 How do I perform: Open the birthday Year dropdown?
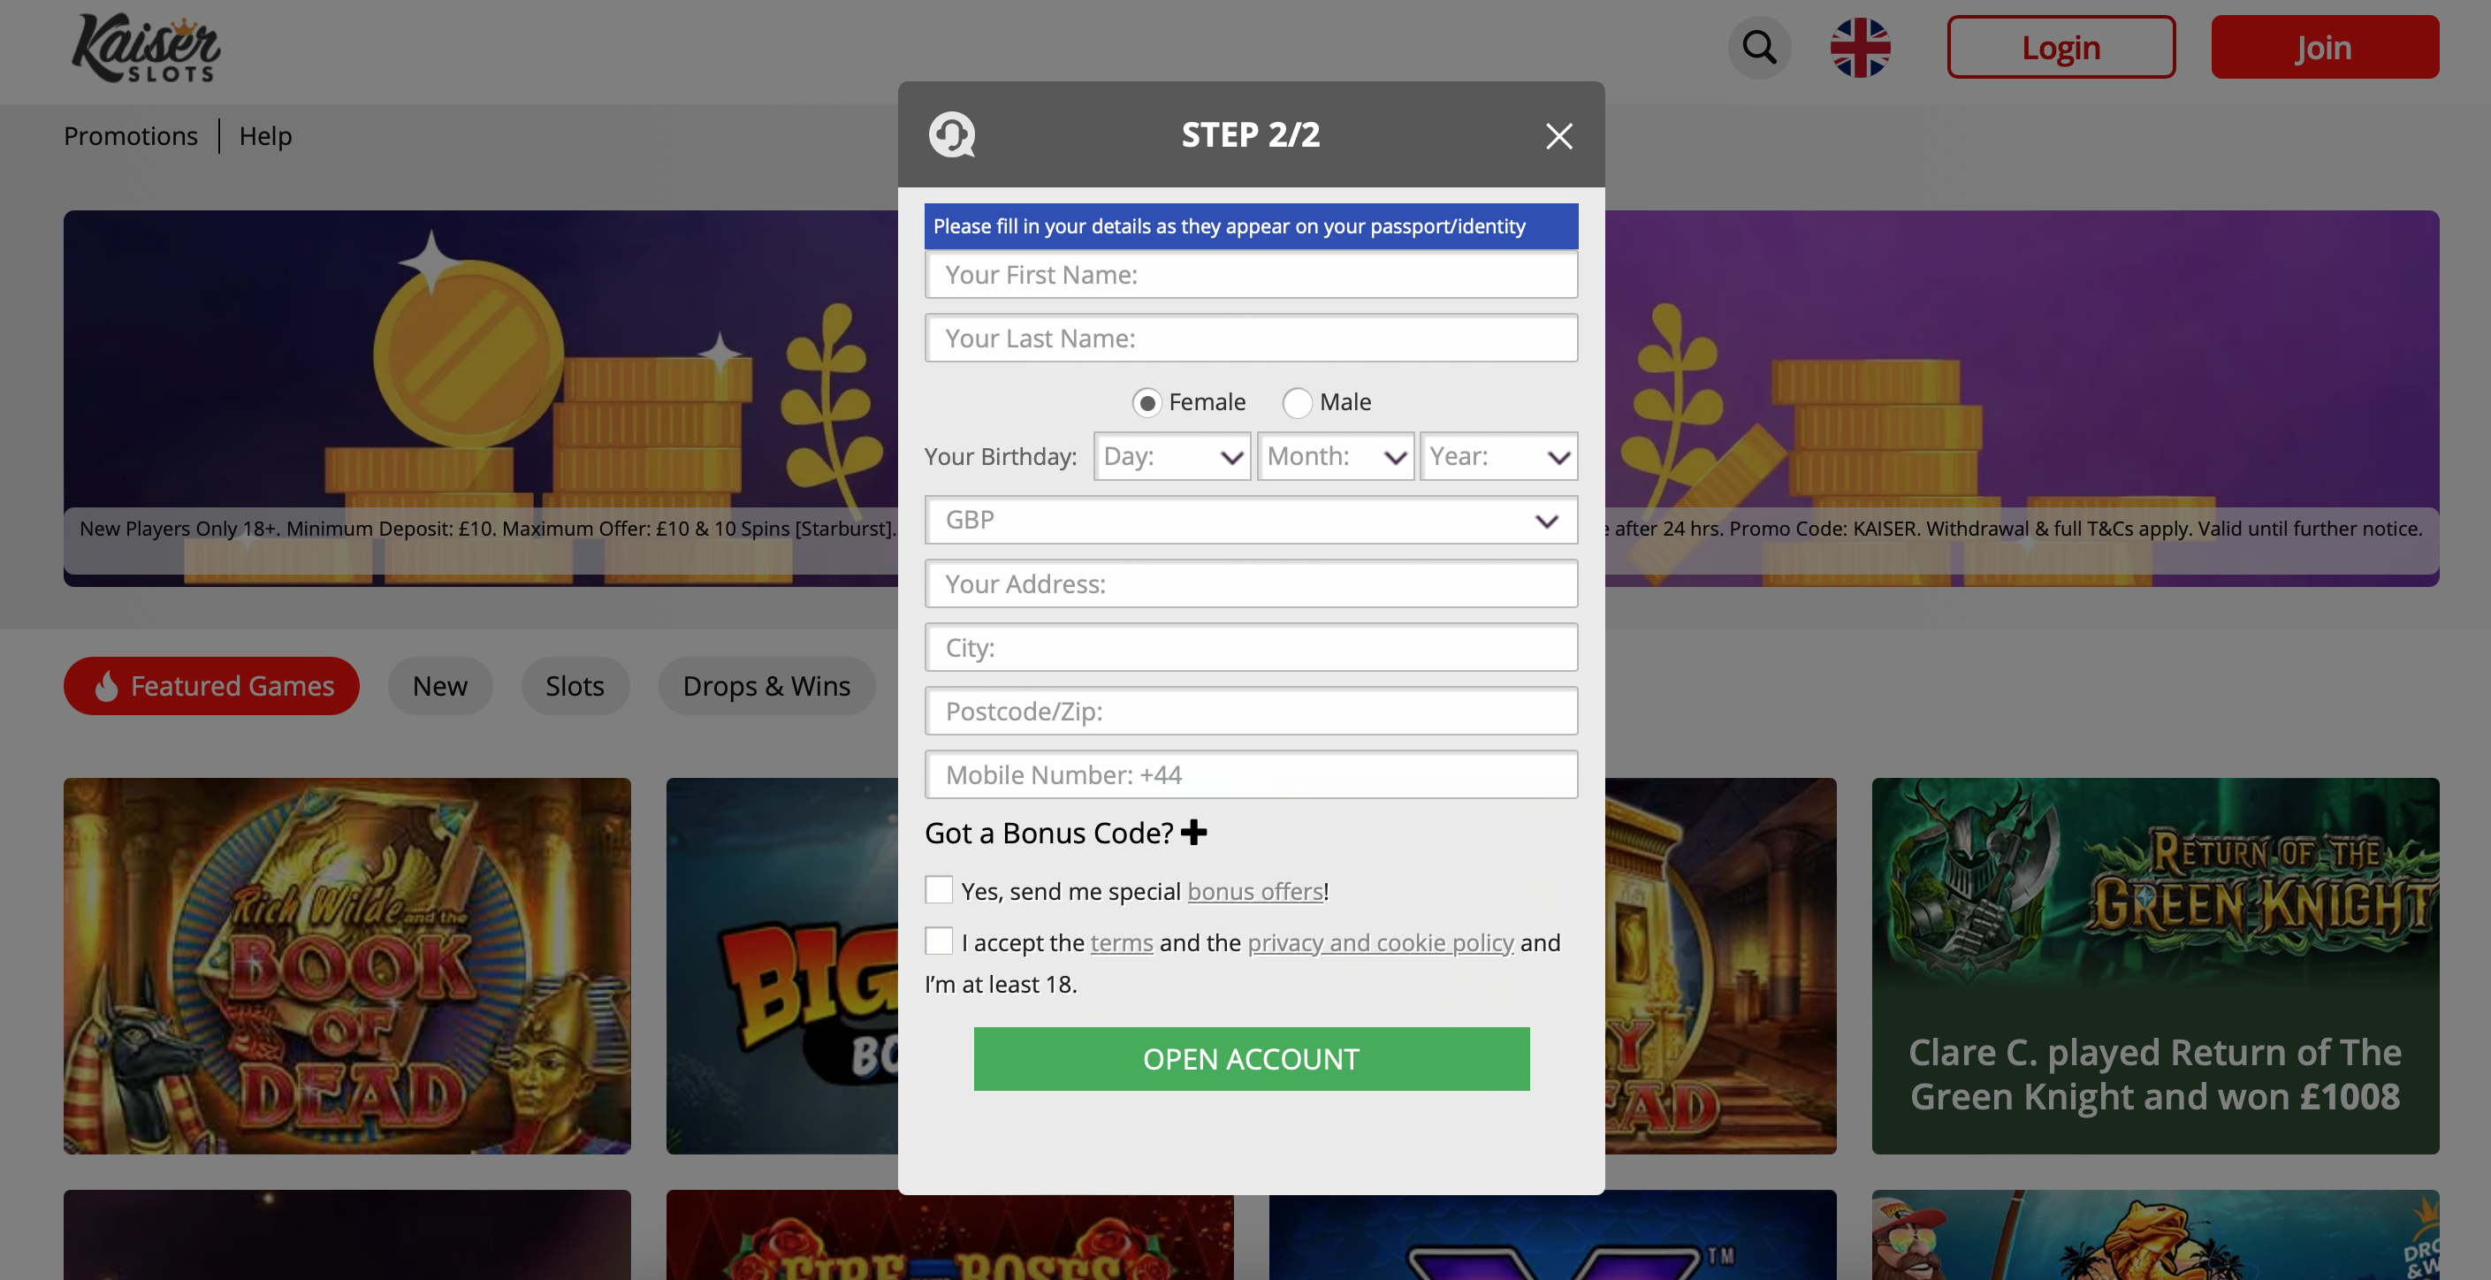[x=1499, y=456]
